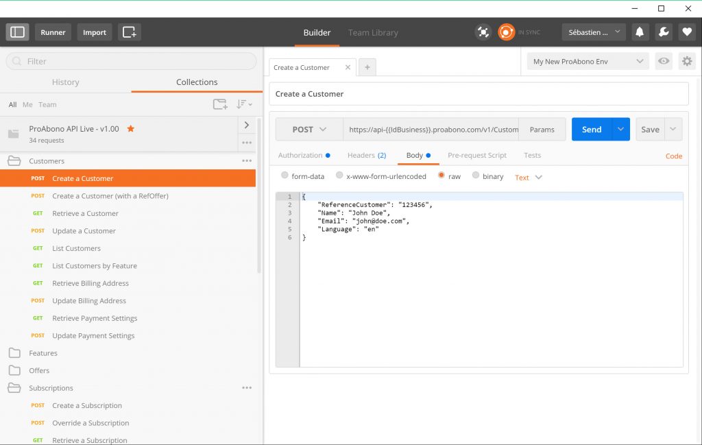702x445 pixels.
Task: Click the Create a Customer name field
Action: [x=479, y=94]
